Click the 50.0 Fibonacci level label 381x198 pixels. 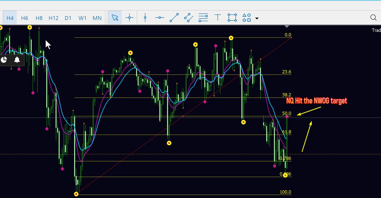tap(287, 113)
